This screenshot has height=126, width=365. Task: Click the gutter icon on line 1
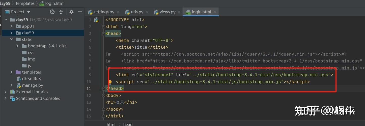click(x=96, y=20)
